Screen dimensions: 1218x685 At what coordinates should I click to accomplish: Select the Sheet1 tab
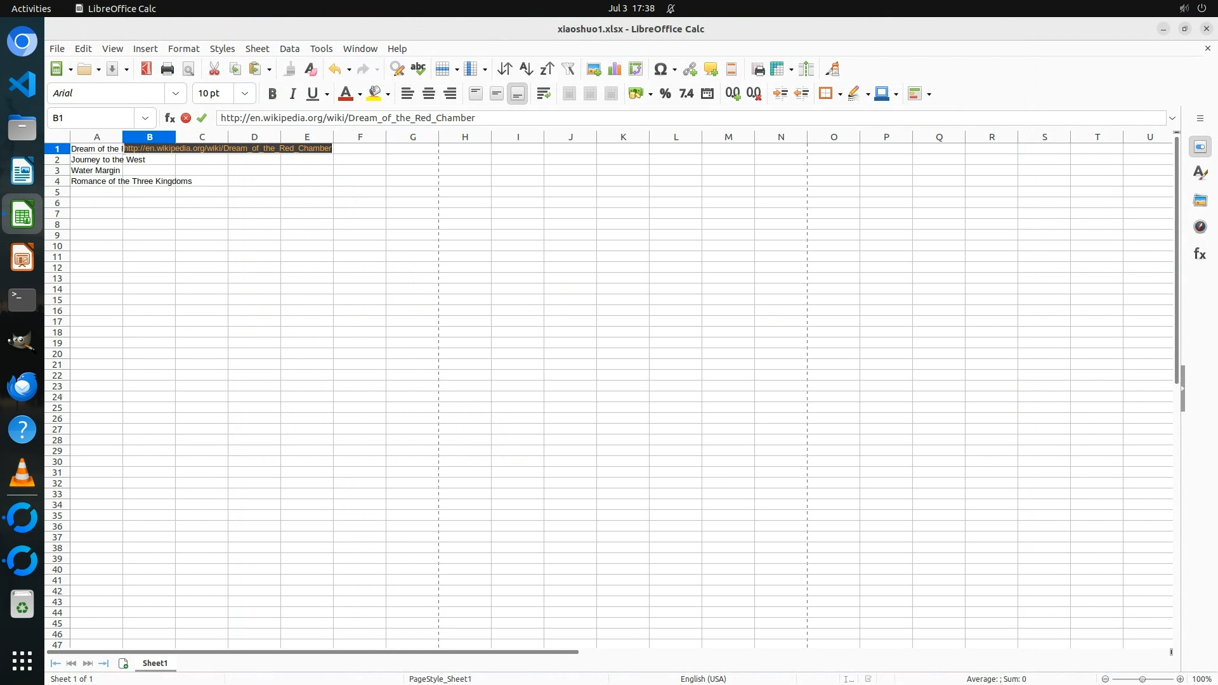click(155, 663)
